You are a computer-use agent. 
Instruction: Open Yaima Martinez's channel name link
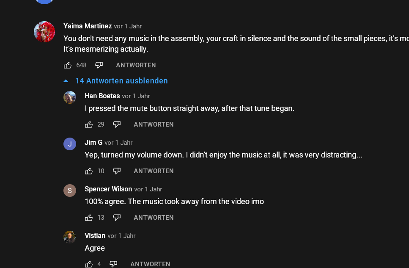(x=88, y=26)
